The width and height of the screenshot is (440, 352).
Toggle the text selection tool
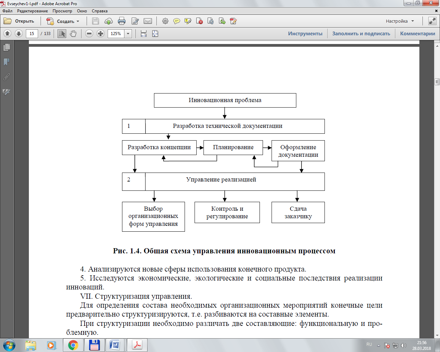(x=62, y=34)
